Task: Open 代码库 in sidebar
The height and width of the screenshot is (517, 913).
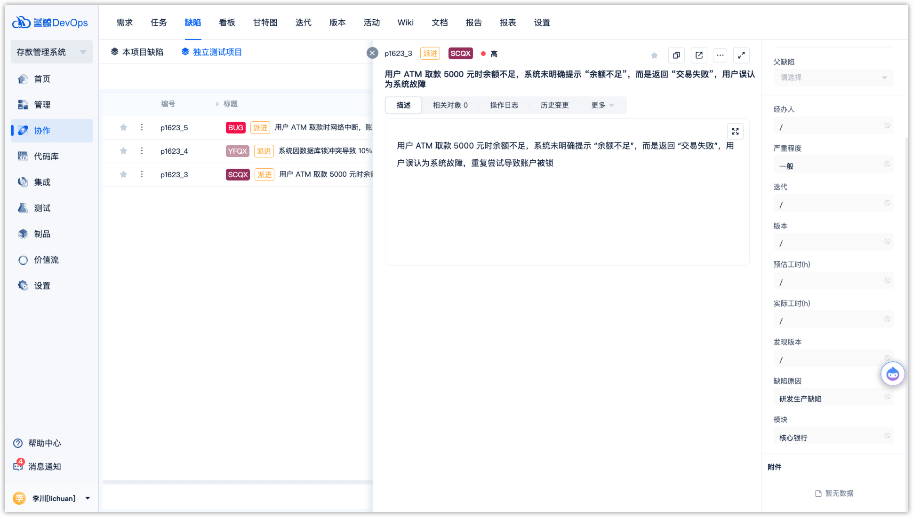Action: [46, 157]
